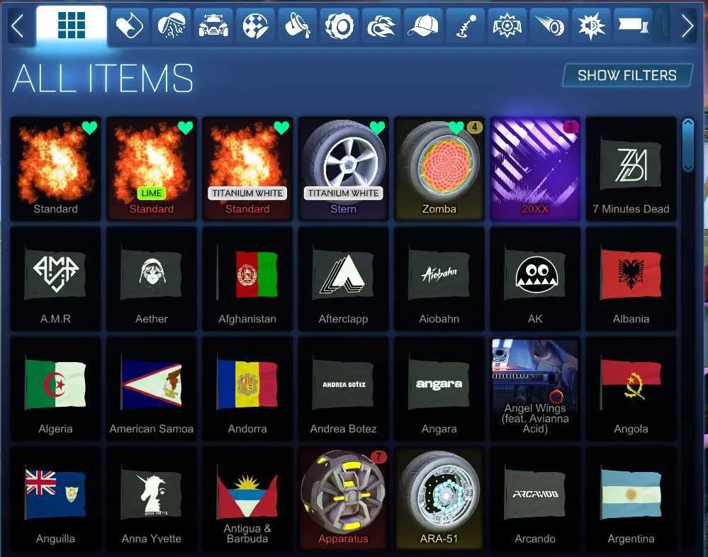Click the "Antigua & Barbuda" label
Image resolution: width=708 pixels, height=557 pixels.
point(247,534)
